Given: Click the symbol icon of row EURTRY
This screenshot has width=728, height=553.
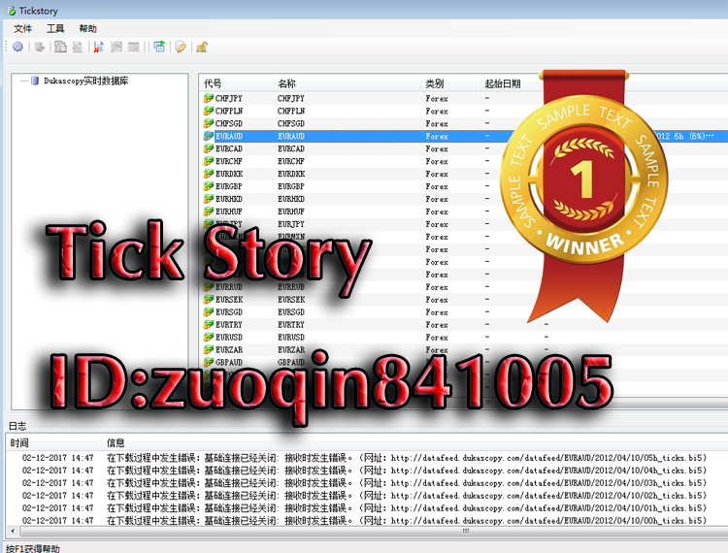Looking at the screenshot, I should (x=209, y=324).
